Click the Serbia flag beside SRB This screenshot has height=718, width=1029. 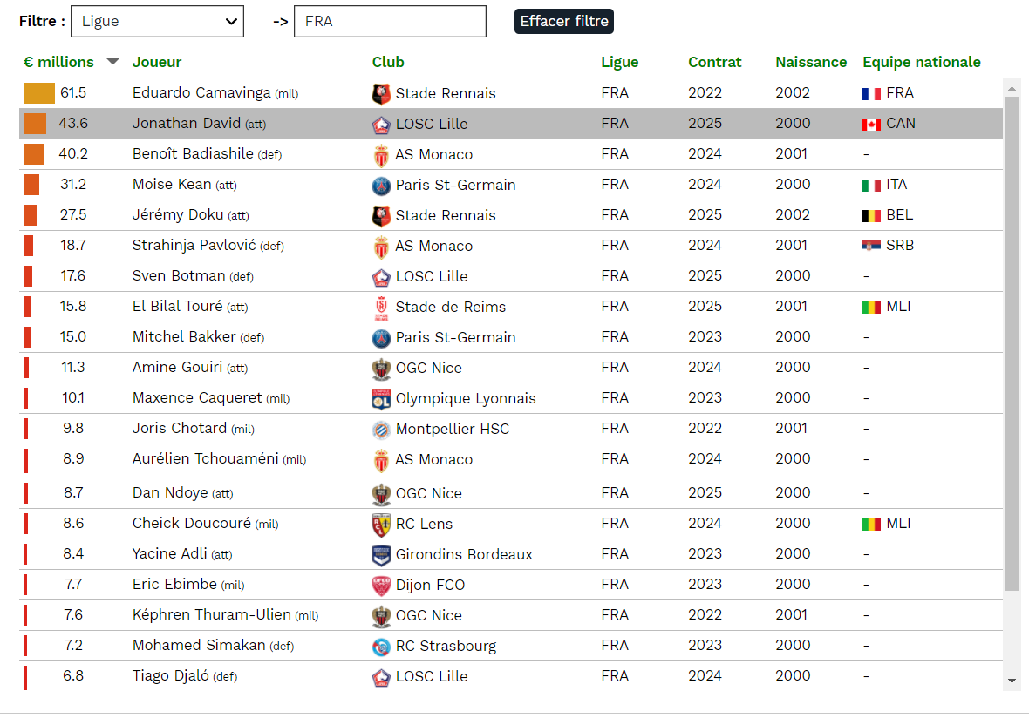[x=871, y=246]
